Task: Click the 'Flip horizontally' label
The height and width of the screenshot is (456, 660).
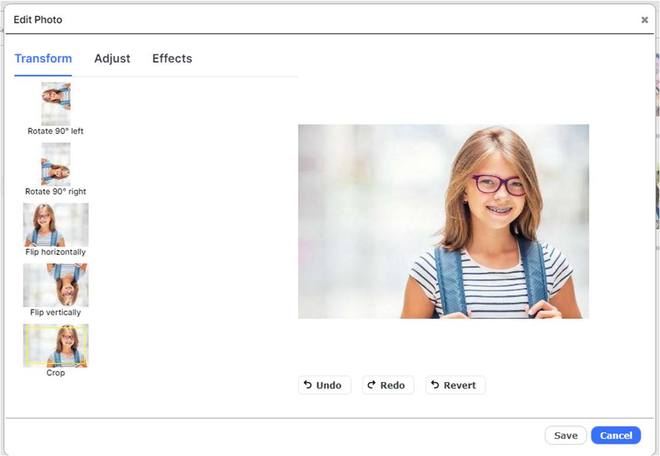Action: pyautogui.click(x=55, y=252)
